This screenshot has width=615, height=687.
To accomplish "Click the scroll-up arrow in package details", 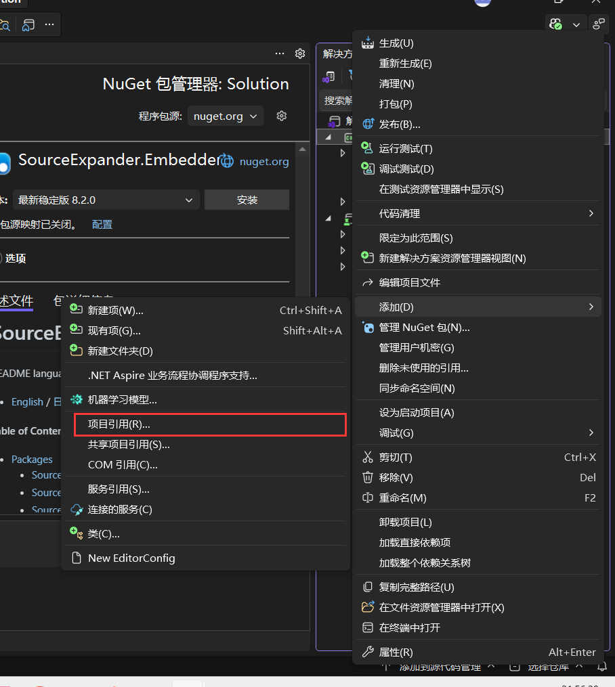I will 303,150.
